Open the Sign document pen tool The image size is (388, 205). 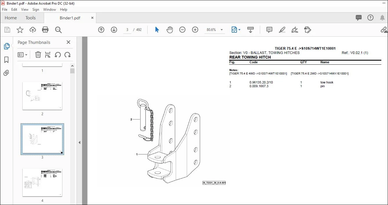(295, 30)
